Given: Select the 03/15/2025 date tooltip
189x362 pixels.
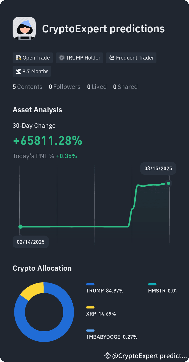Looking at the screenshot, I should [158, 168].
